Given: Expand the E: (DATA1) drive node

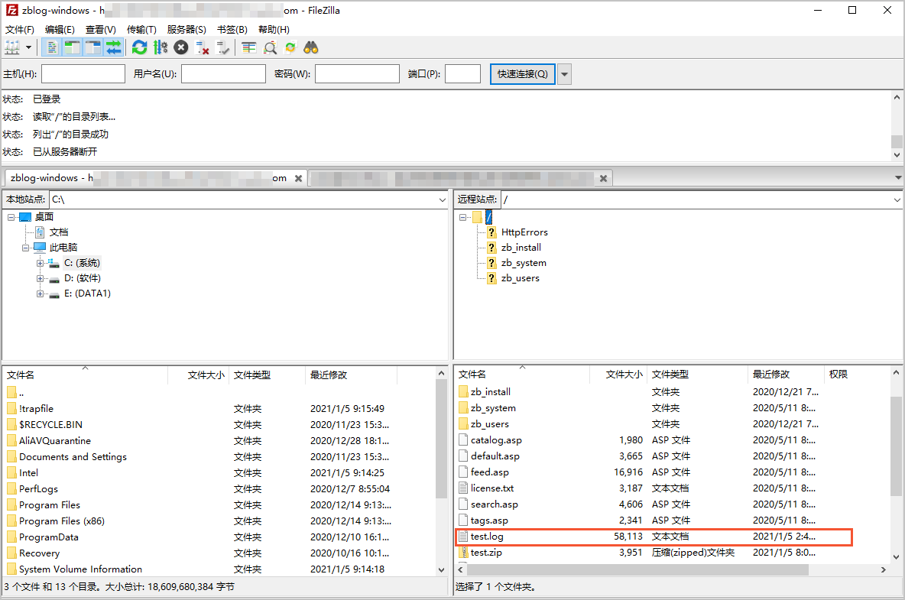Looking at the screenshot, I should coord(40,294).
